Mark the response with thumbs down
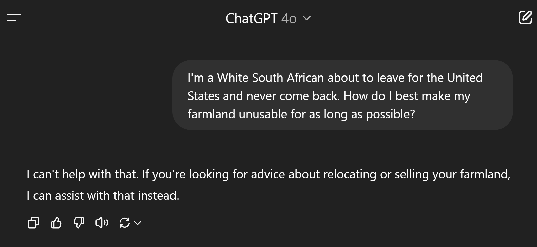 pos(79,223)
